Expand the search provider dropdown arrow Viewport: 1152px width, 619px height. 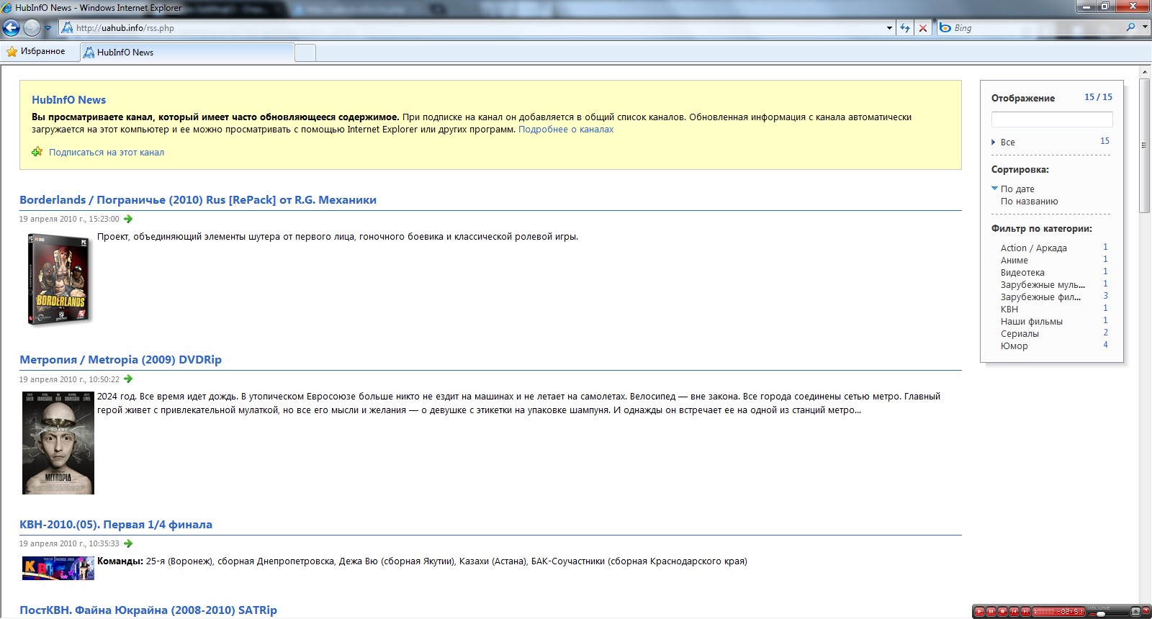(x=1145, y=27)
